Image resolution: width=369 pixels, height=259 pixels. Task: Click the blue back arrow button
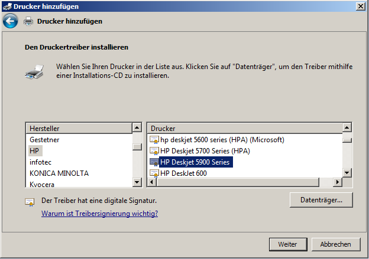tap(10, 21)
